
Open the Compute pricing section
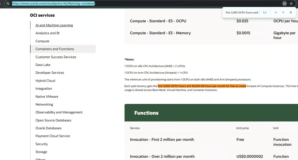[x=42, y=41]
